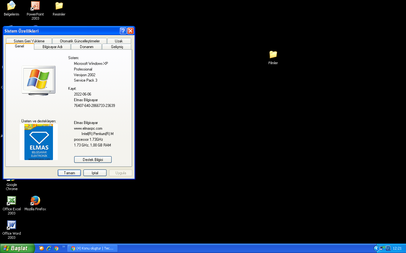Screen dimensions: 406x253
Task: Click the Service Pack 3 text
Action: tap(86, 80)
